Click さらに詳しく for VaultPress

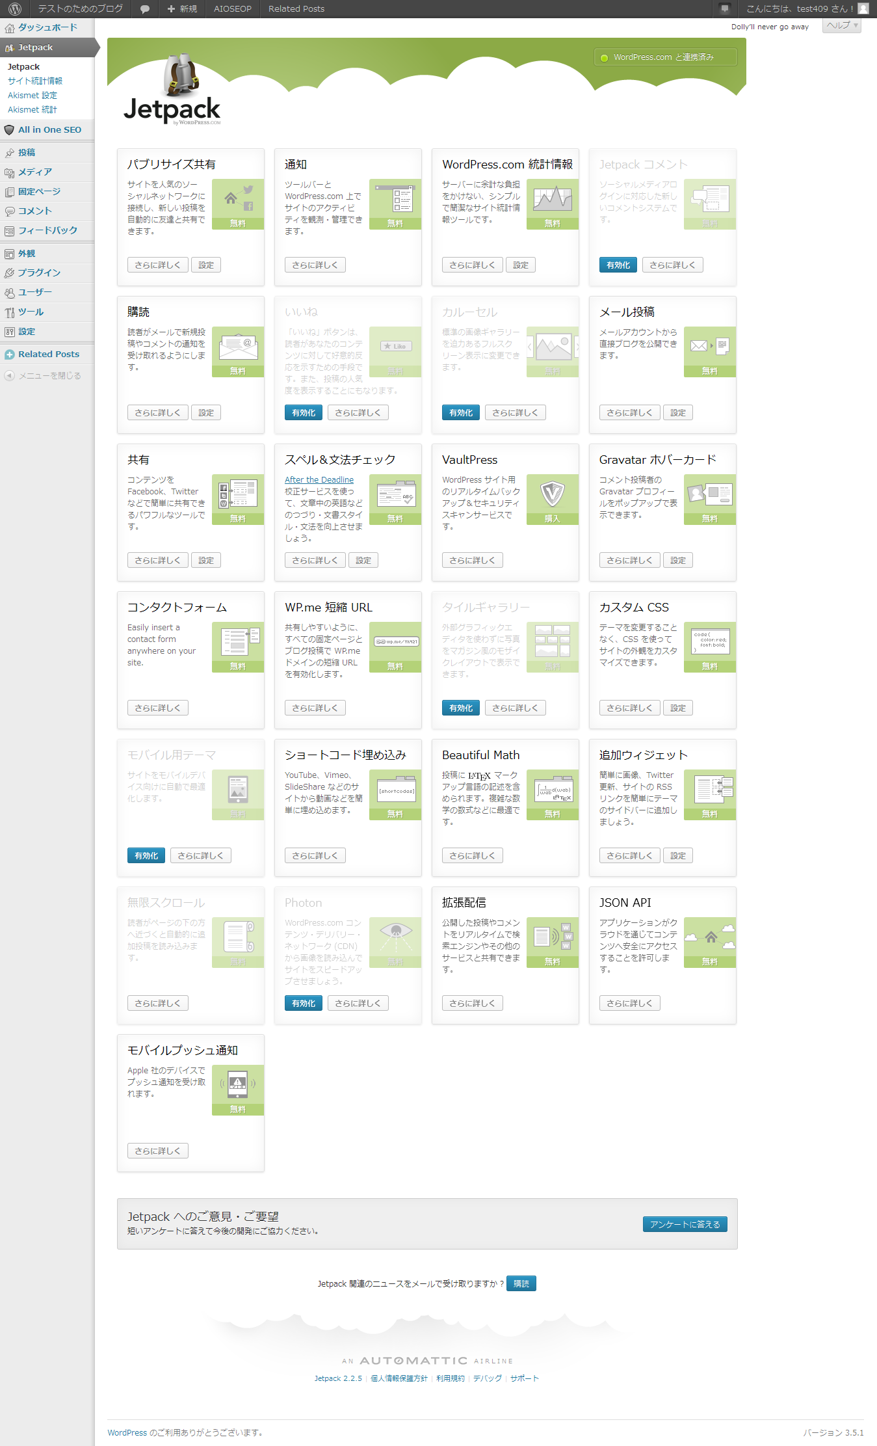[x=473, y=560]
